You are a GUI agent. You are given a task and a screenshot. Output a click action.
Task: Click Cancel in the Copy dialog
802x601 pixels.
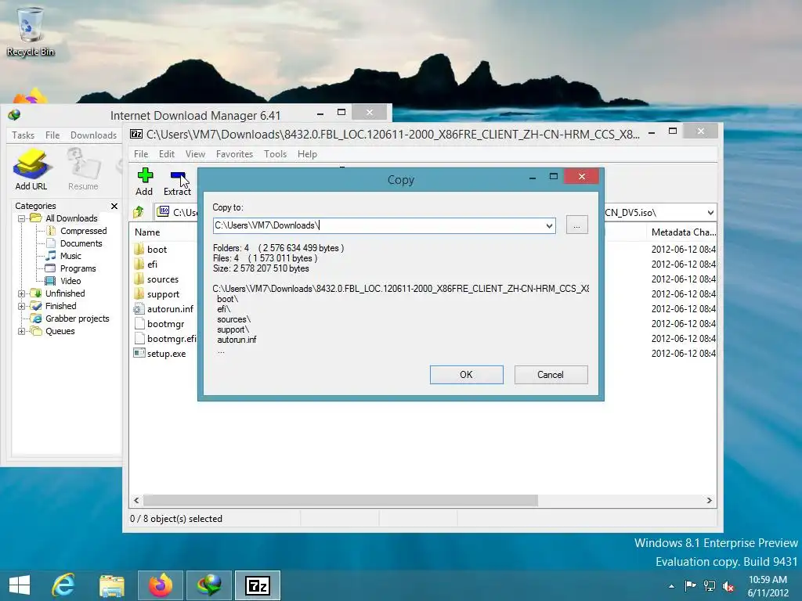(x=551, y=375)
